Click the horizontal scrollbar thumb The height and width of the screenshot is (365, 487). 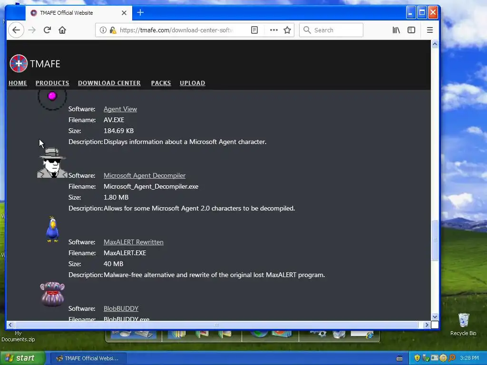(x=216, y=325)
